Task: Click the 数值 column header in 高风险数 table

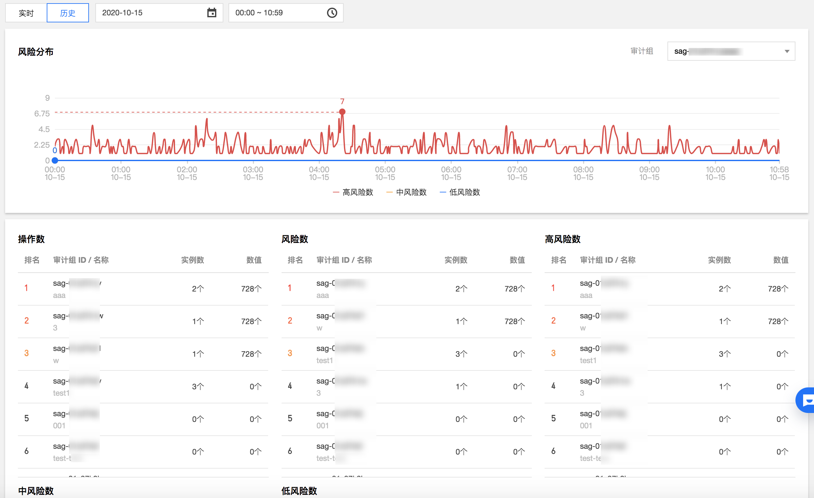Action: tap(780, 260)
